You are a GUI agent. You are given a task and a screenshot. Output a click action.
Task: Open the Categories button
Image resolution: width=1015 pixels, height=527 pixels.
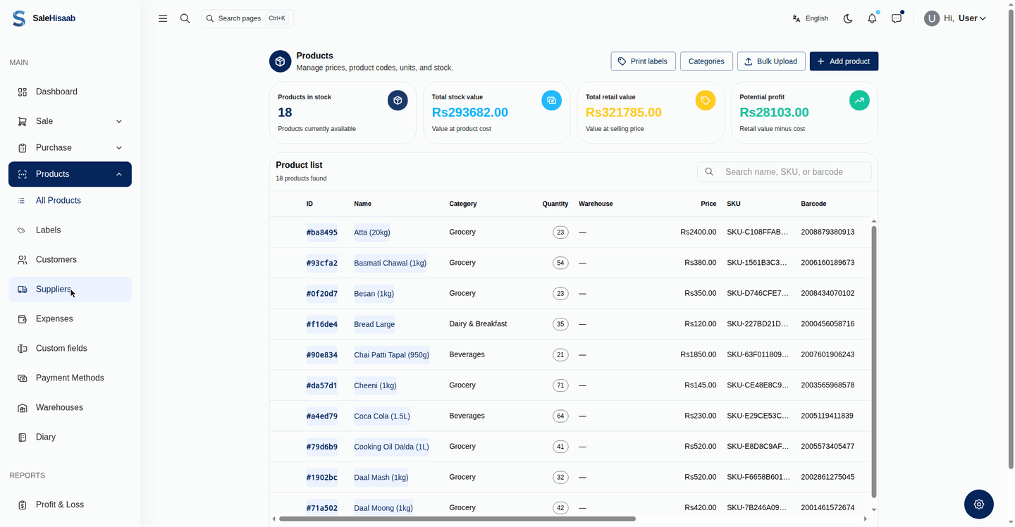706,61
